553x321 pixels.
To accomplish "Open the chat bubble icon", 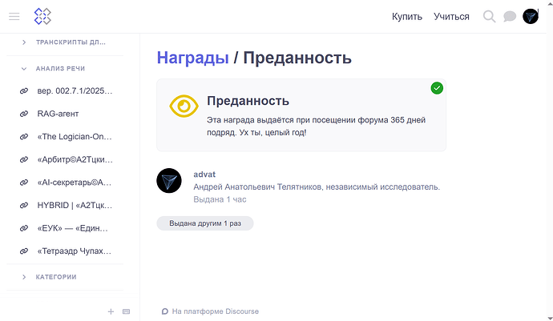I will tap(510, 17).
